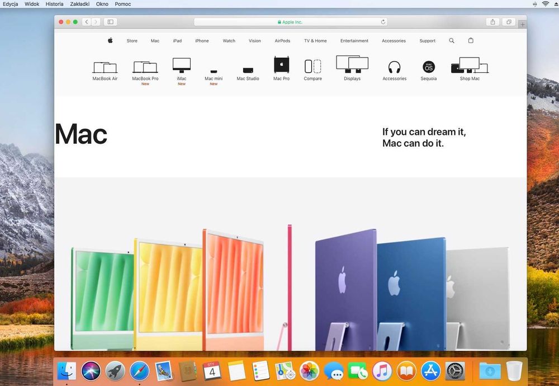
Task: Open the Widok menu
Action: pos(32,4)
